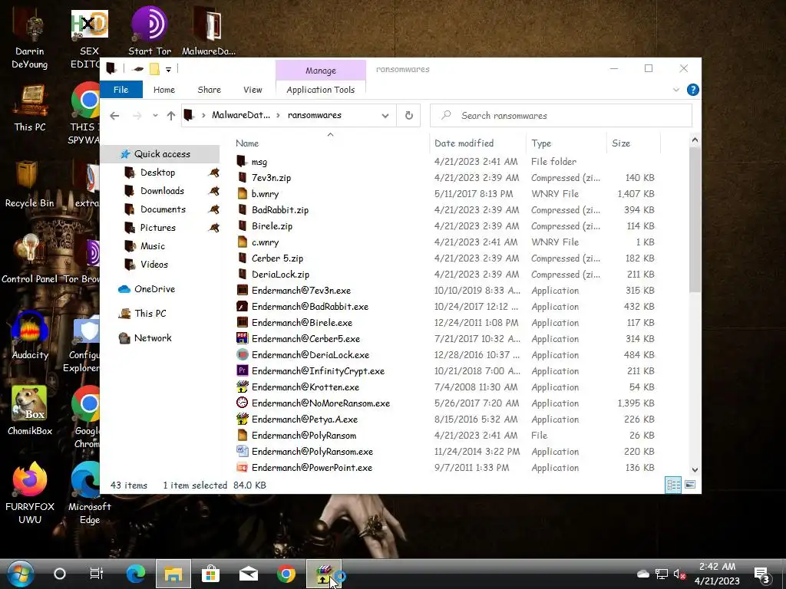This screenshot has width=786, height=589.
Task: Expand chevron between MalwareDat... and ransomwares
Action: (x=278, y=115)
